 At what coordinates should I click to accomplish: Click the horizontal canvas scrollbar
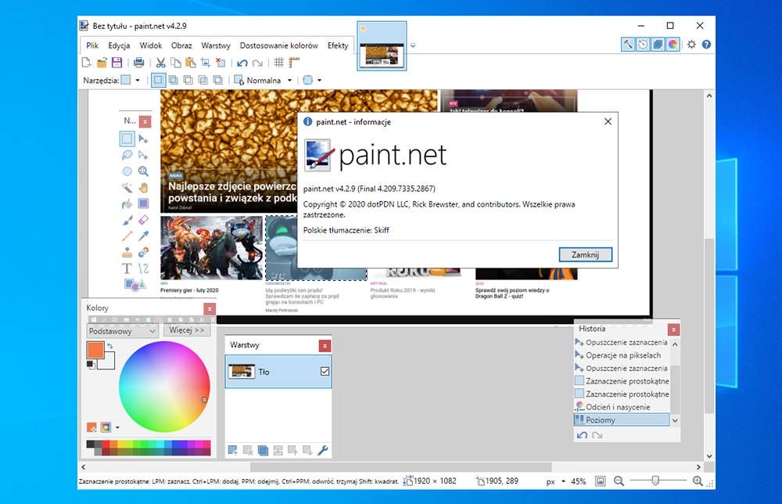point(401,467)
